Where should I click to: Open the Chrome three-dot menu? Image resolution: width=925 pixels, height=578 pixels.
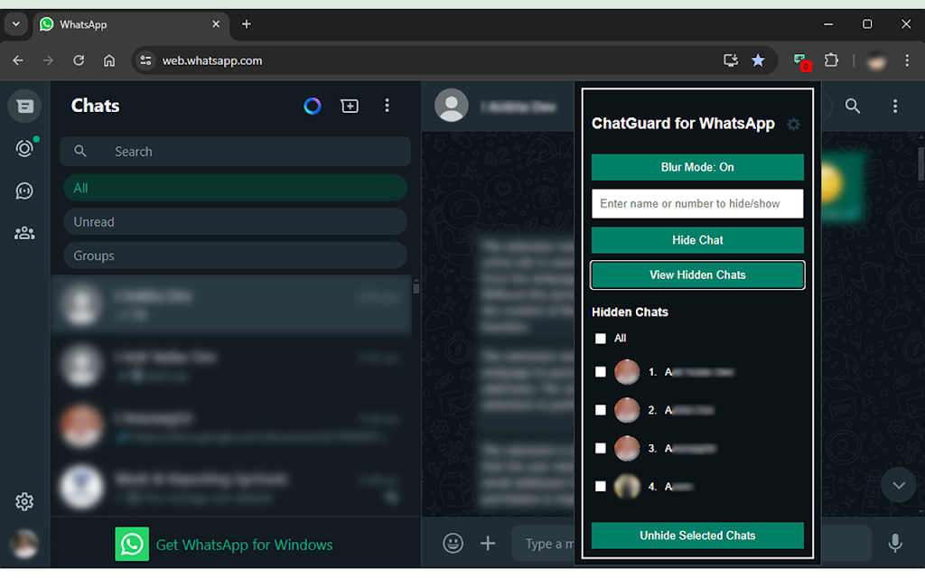[907, 61]
